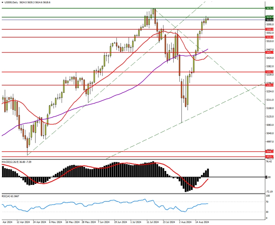The height and width of the screenshot is (225, 275).
Task: Click the 2 Aug 2024 date label
Action: pos(185,222)
